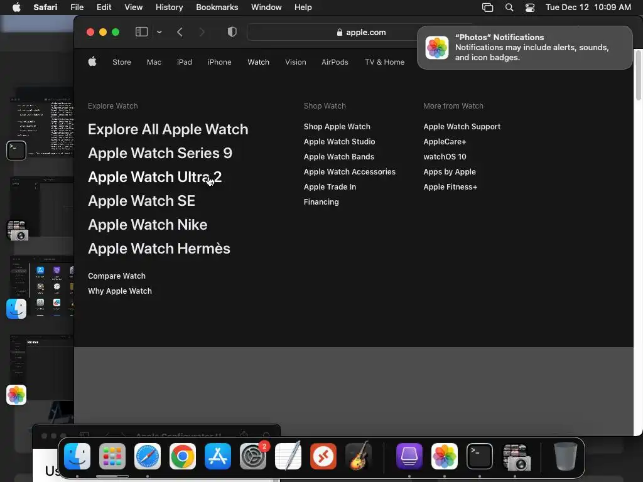This screenshot has width=643, height=482.
Task: Open the privacy report shield icon
Action: point(232,32)
